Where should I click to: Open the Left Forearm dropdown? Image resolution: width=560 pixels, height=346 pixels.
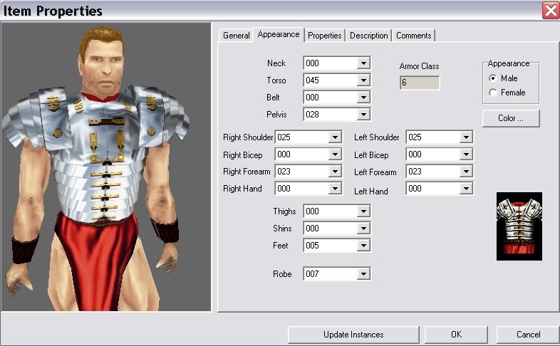(x=466, y=172)
